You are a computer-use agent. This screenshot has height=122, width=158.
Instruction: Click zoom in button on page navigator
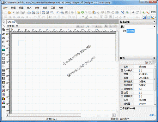click(106, 26)
